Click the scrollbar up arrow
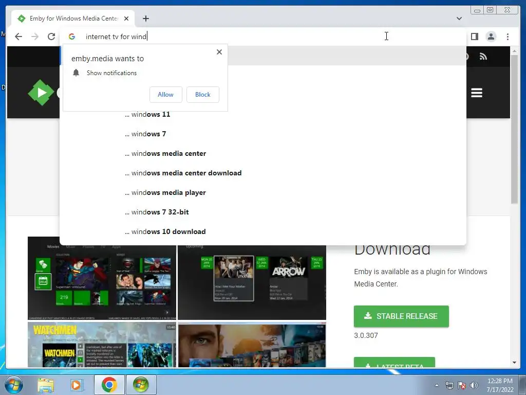The height and width of the screenshot is (395, 526). coord(514,51)
